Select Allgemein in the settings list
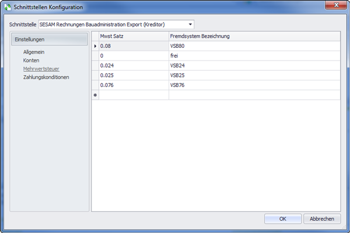 click(x=34, y=52)
